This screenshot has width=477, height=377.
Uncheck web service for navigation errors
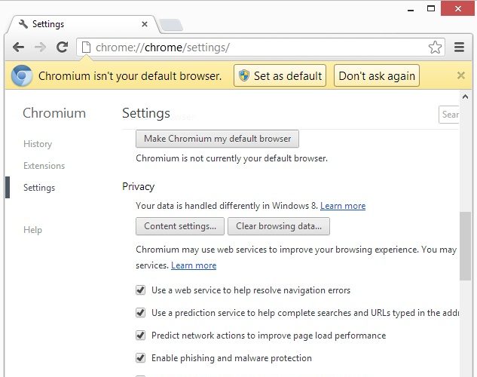pos(140,290)
